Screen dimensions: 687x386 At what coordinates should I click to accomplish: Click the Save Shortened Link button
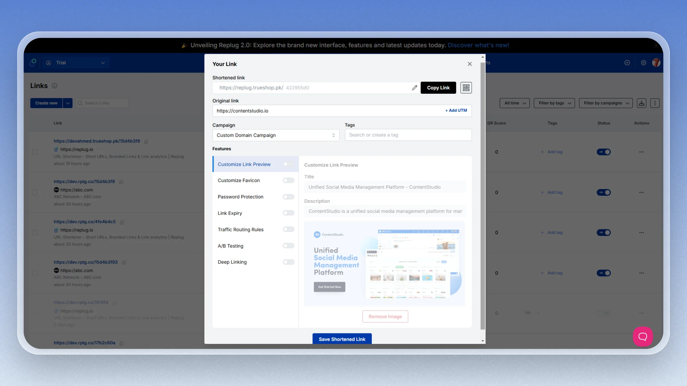342,339
